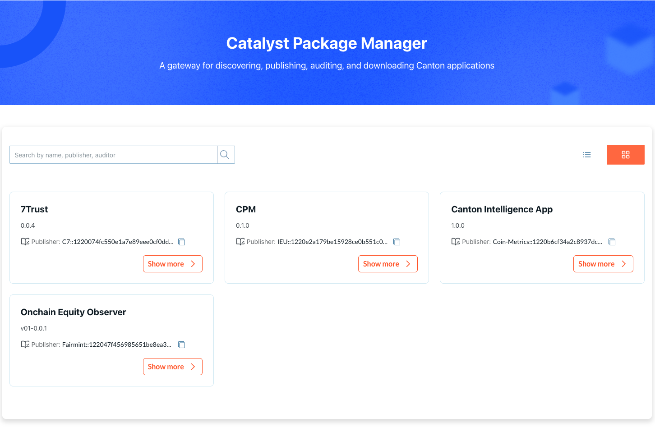Click the gateway subtitle tagline text

pos(327,65)
